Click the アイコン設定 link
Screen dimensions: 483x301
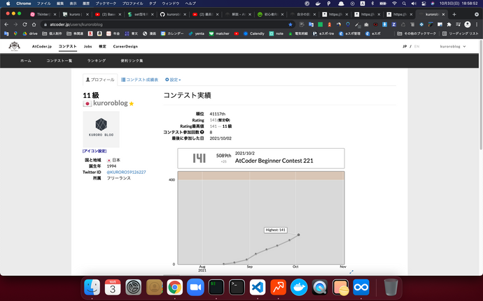(x=94, y=151)
